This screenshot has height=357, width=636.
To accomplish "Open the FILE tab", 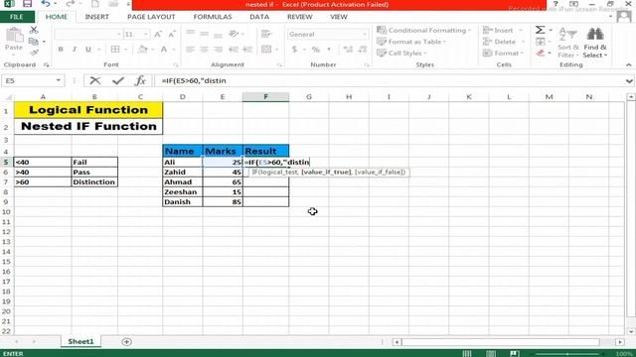I will tap(17, 17).
